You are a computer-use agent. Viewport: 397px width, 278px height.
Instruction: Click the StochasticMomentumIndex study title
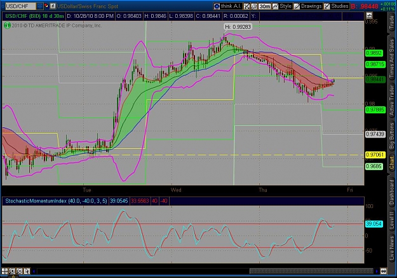pyautogui.click(x=56, y=201)
